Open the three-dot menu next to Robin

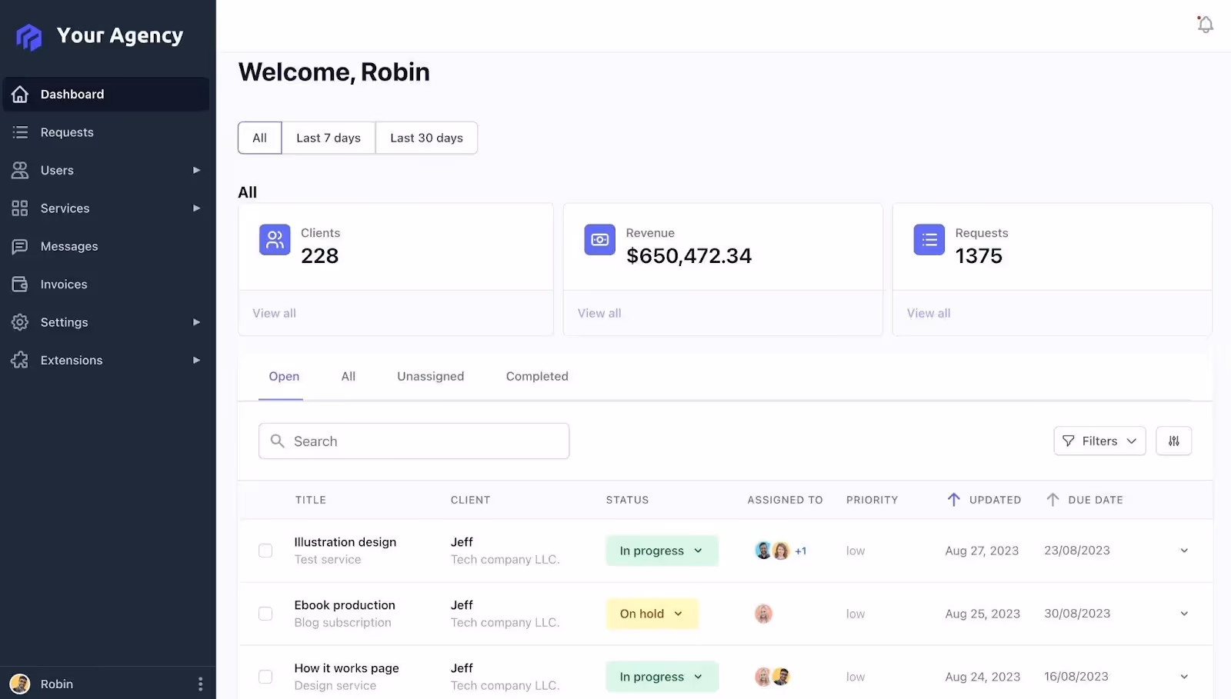click(200, 684)
